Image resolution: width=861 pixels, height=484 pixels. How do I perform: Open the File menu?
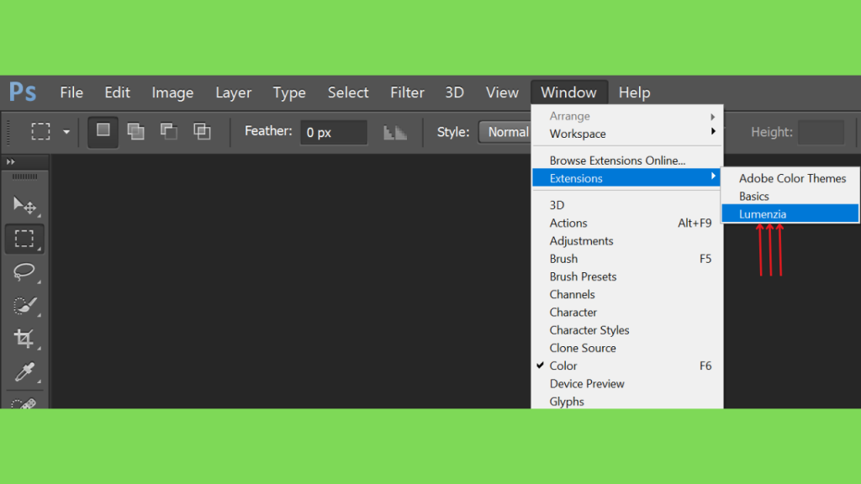point(71,92)
